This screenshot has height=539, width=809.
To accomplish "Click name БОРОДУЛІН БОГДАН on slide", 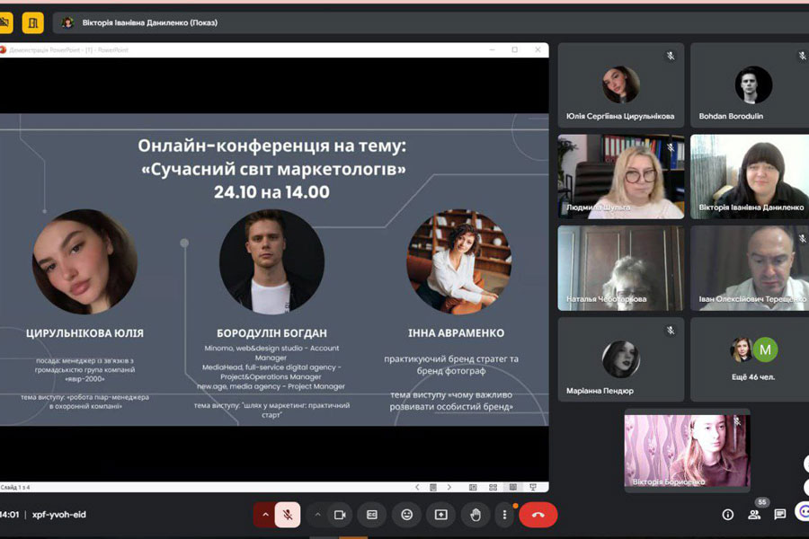I will pyautogui.click(x=271, y=333).
